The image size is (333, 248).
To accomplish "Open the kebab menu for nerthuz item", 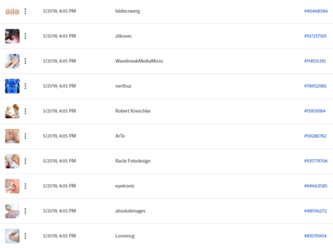I will 25,86.
